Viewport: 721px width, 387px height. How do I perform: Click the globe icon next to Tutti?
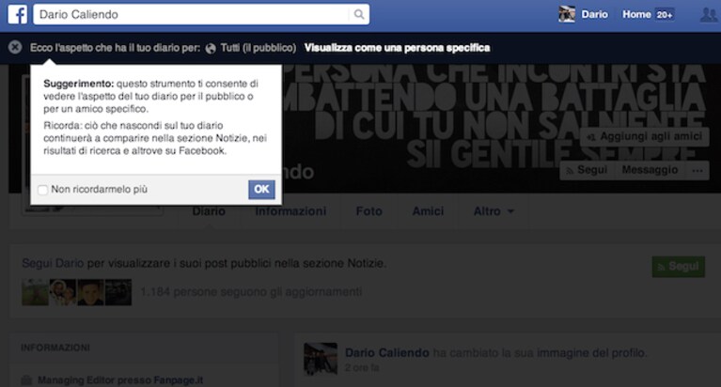(211, 48)
